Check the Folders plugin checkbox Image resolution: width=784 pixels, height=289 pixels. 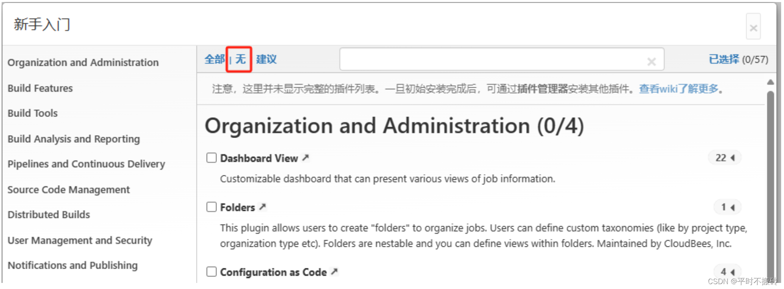[212, 207]
